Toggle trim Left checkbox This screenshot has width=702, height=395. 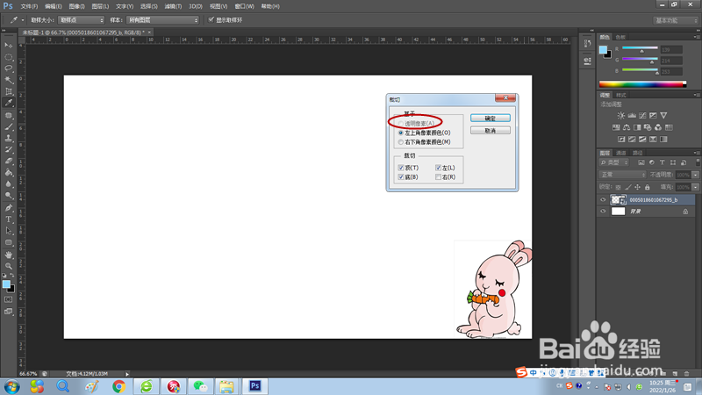point(438,168)
